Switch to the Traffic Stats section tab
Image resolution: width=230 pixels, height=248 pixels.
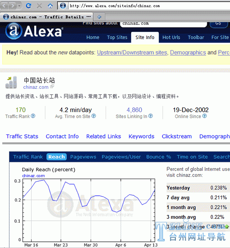coord(22,136)
